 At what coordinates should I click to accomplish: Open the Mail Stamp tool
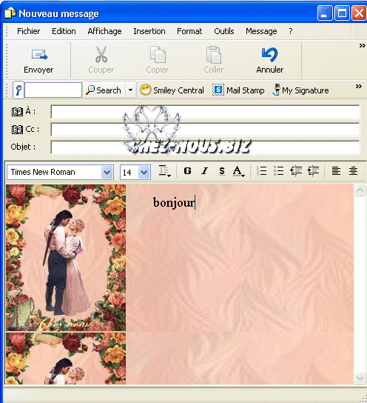click(x=238, y=90)
